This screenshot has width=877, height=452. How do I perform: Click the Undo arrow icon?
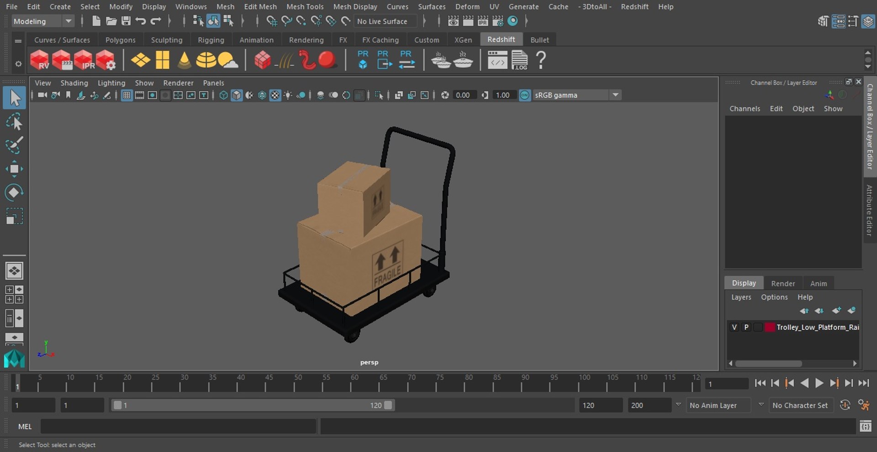coord(141,21)
